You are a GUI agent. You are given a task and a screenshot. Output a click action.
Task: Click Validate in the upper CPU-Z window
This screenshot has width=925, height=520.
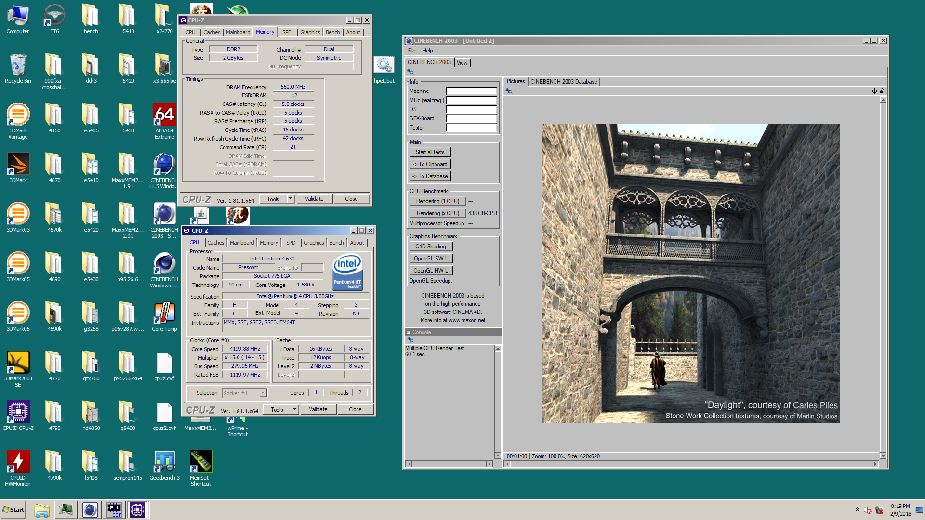[314, 199]
